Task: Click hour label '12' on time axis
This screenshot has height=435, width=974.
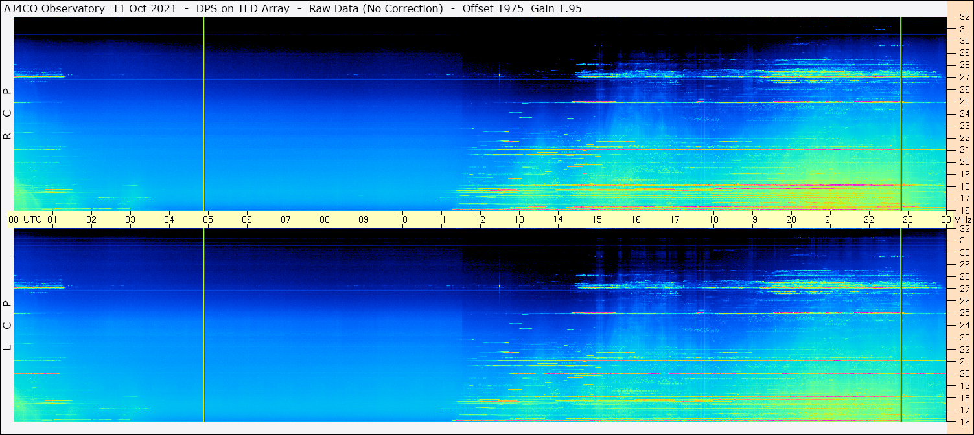Action: coord(480,219)
